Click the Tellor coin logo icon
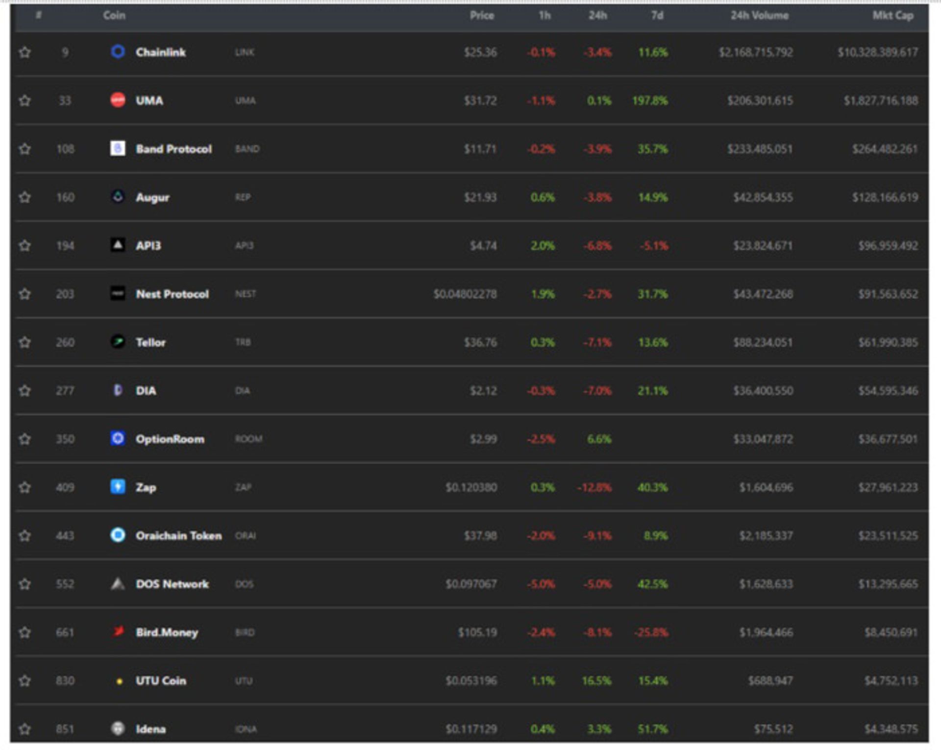This screenshot has width=941, height=750. tap(118, 341)
